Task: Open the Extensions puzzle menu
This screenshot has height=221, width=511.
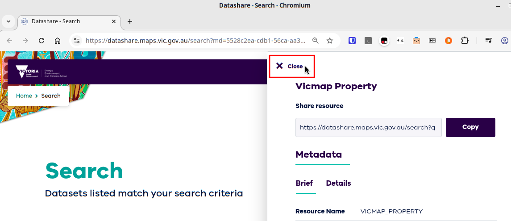Action: click(x=465, y=41)
